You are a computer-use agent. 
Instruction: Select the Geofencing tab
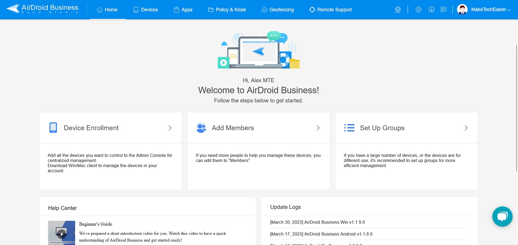tap(278, 9)
